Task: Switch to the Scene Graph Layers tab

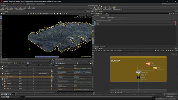Action: pyautogui.click(x=68, y=59)
